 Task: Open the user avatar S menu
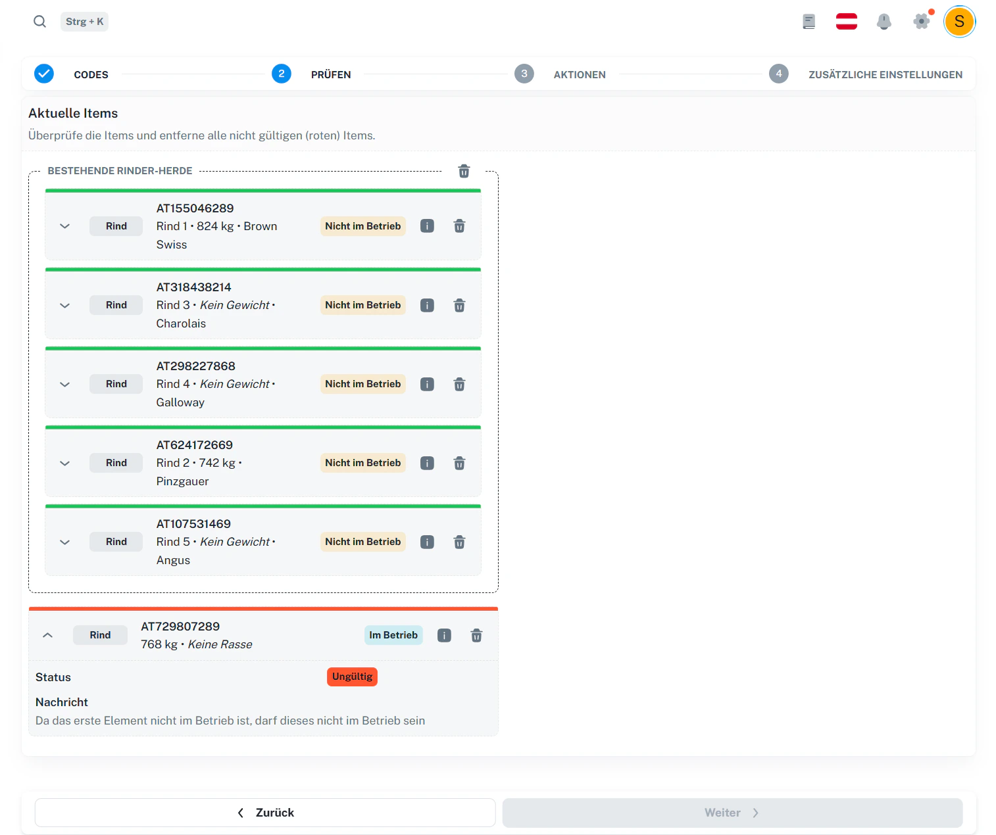(x=959, y=22)
